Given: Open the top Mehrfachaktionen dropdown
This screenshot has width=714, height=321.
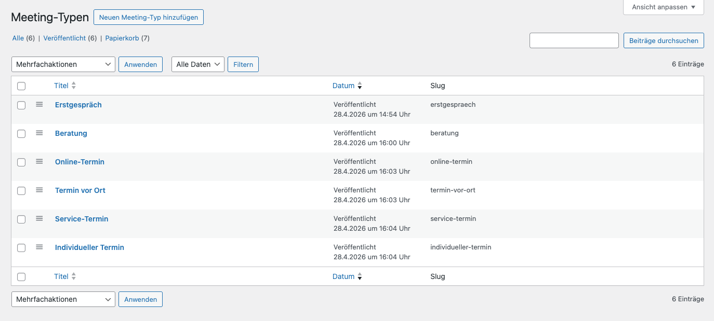Looking at the screenshot, I should [63, 64].
